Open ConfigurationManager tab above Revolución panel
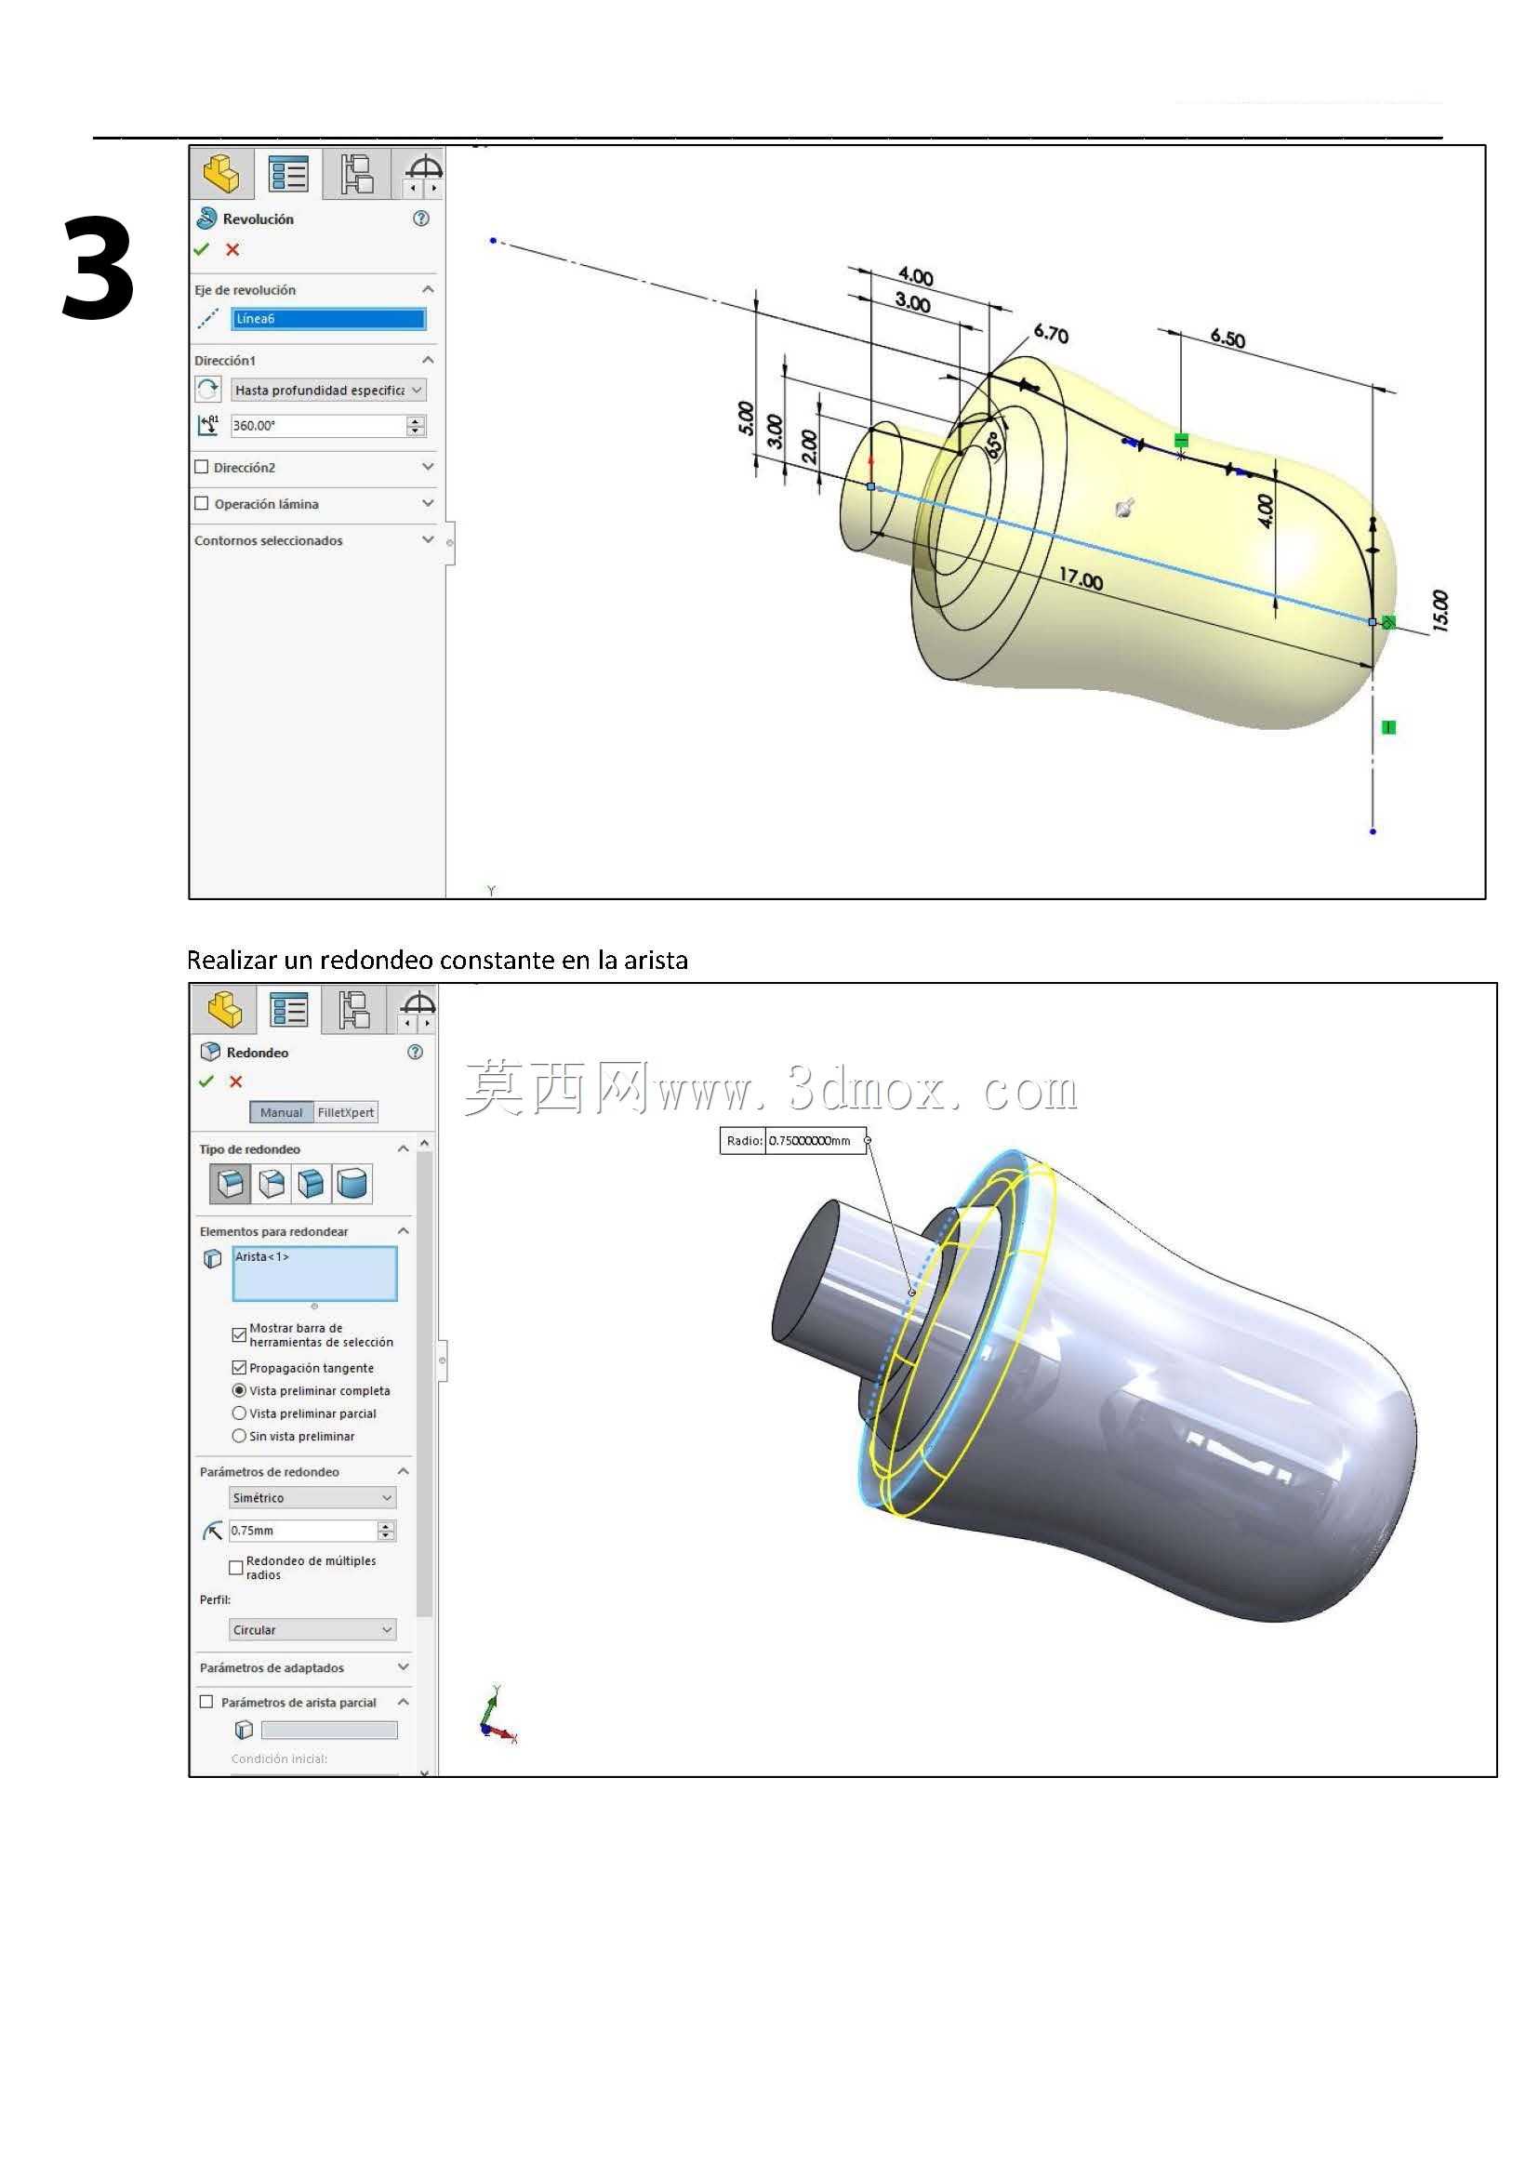 pos(356,175)
